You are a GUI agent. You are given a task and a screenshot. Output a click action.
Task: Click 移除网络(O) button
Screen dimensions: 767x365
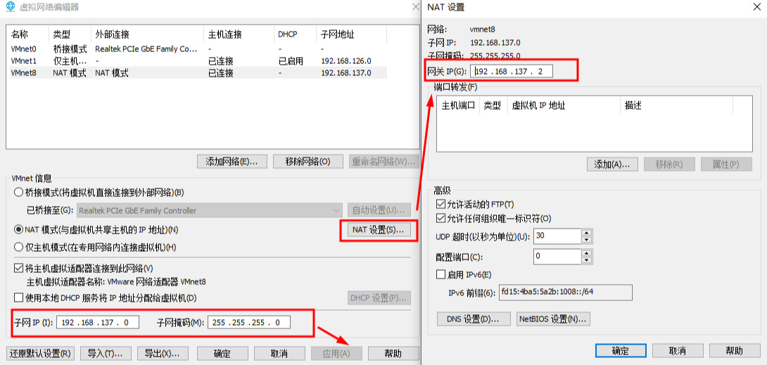(308, 161)
